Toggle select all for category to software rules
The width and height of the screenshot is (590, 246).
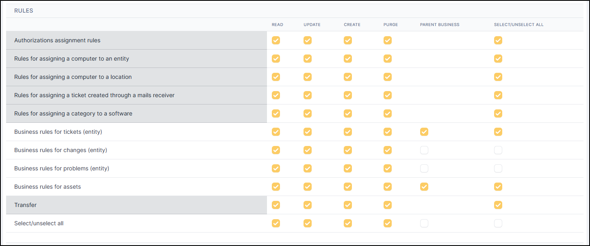pyautogui.click(x=498, y=113)
